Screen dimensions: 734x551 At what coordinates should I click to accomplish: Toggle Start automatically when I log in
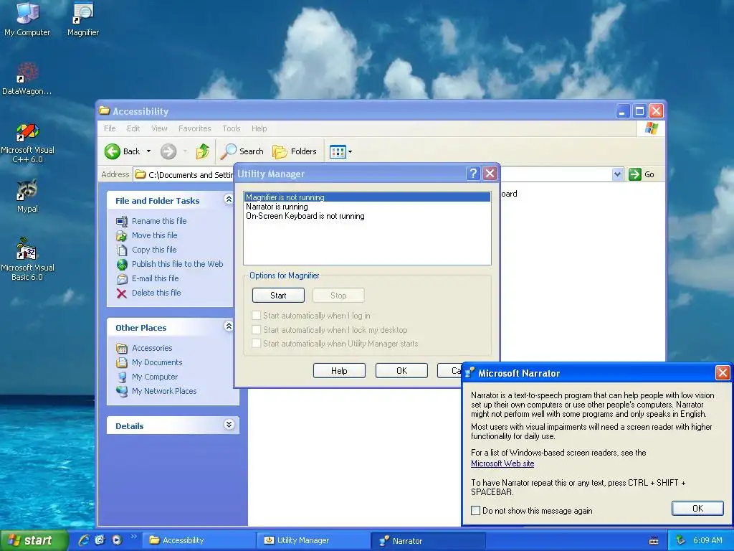256,316
